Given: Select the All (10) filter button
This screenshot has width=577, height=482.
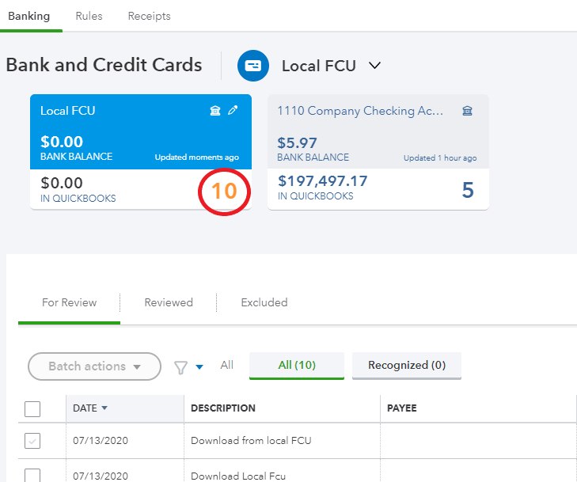Looking at the screenshot, I should point(297,366).
